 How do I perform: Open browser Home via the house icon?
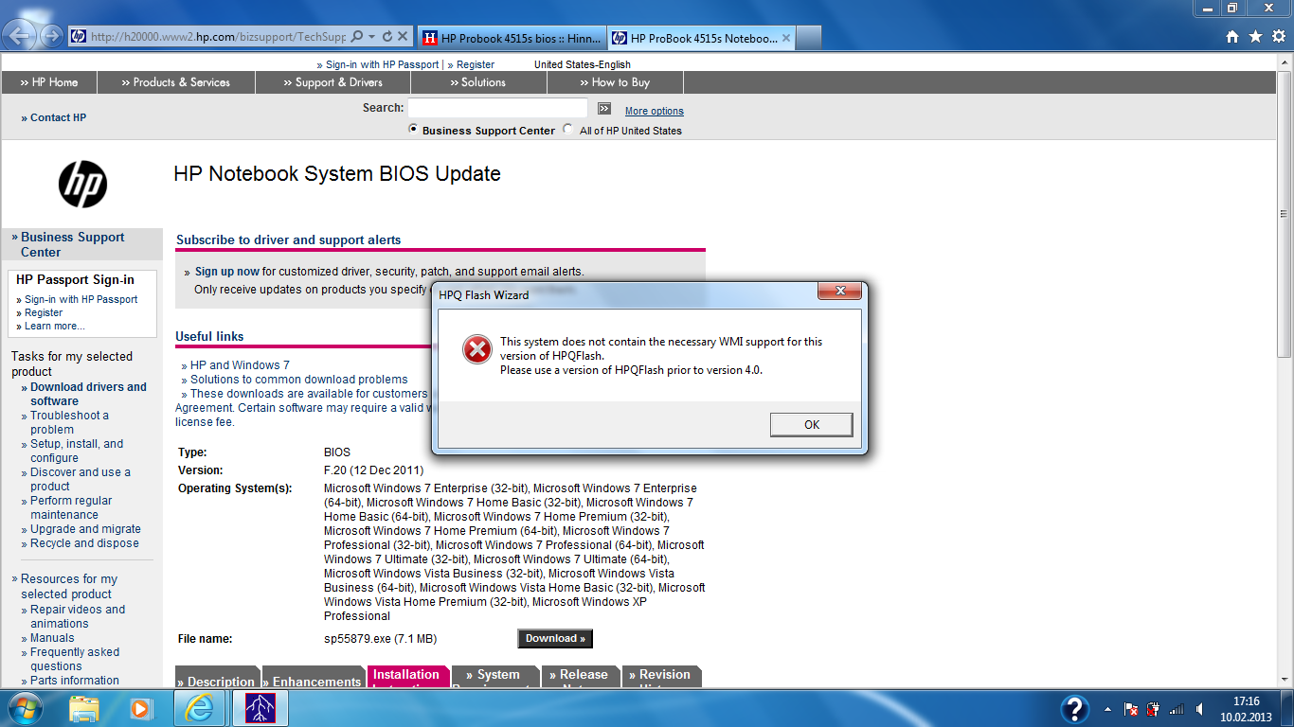click(1232, 37)
